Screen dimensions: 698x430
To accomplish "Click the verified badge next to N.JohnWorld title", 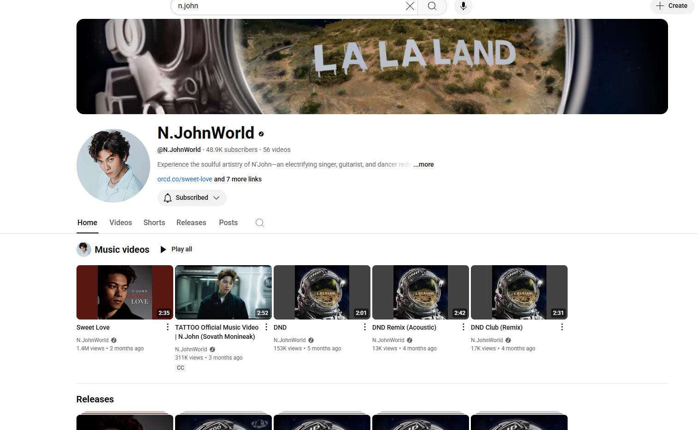I will [x=261, y=134].
